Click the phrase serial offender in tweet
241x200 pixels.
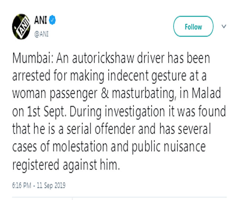coord(101,129)
